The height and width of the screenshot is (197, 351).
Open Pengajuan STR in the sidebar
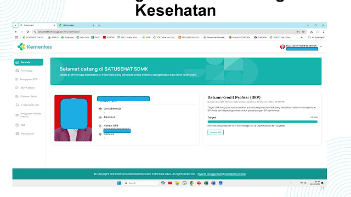tap(26, 79)
